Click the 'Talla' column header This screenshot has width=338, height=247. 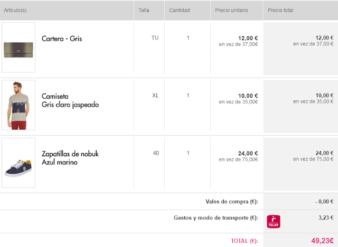144,10
